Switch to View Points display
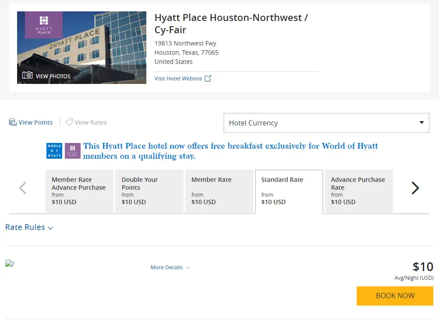439x320 pixels. (35, 122)
